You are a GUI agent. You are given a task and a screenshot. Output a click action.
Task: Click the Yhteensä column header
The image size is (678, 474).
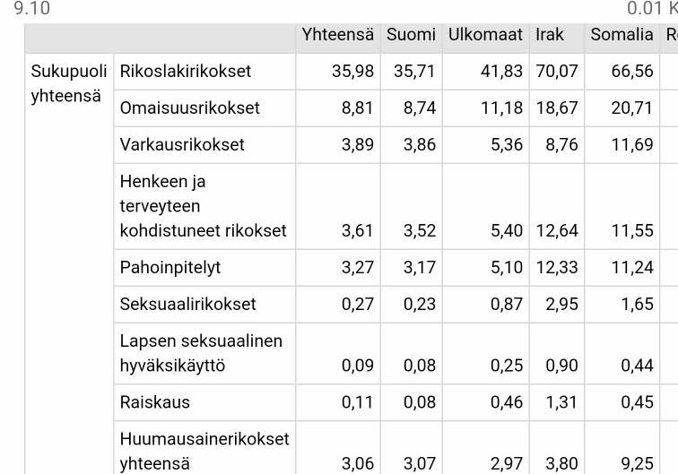pyautogui.click(x=338, y=35)
